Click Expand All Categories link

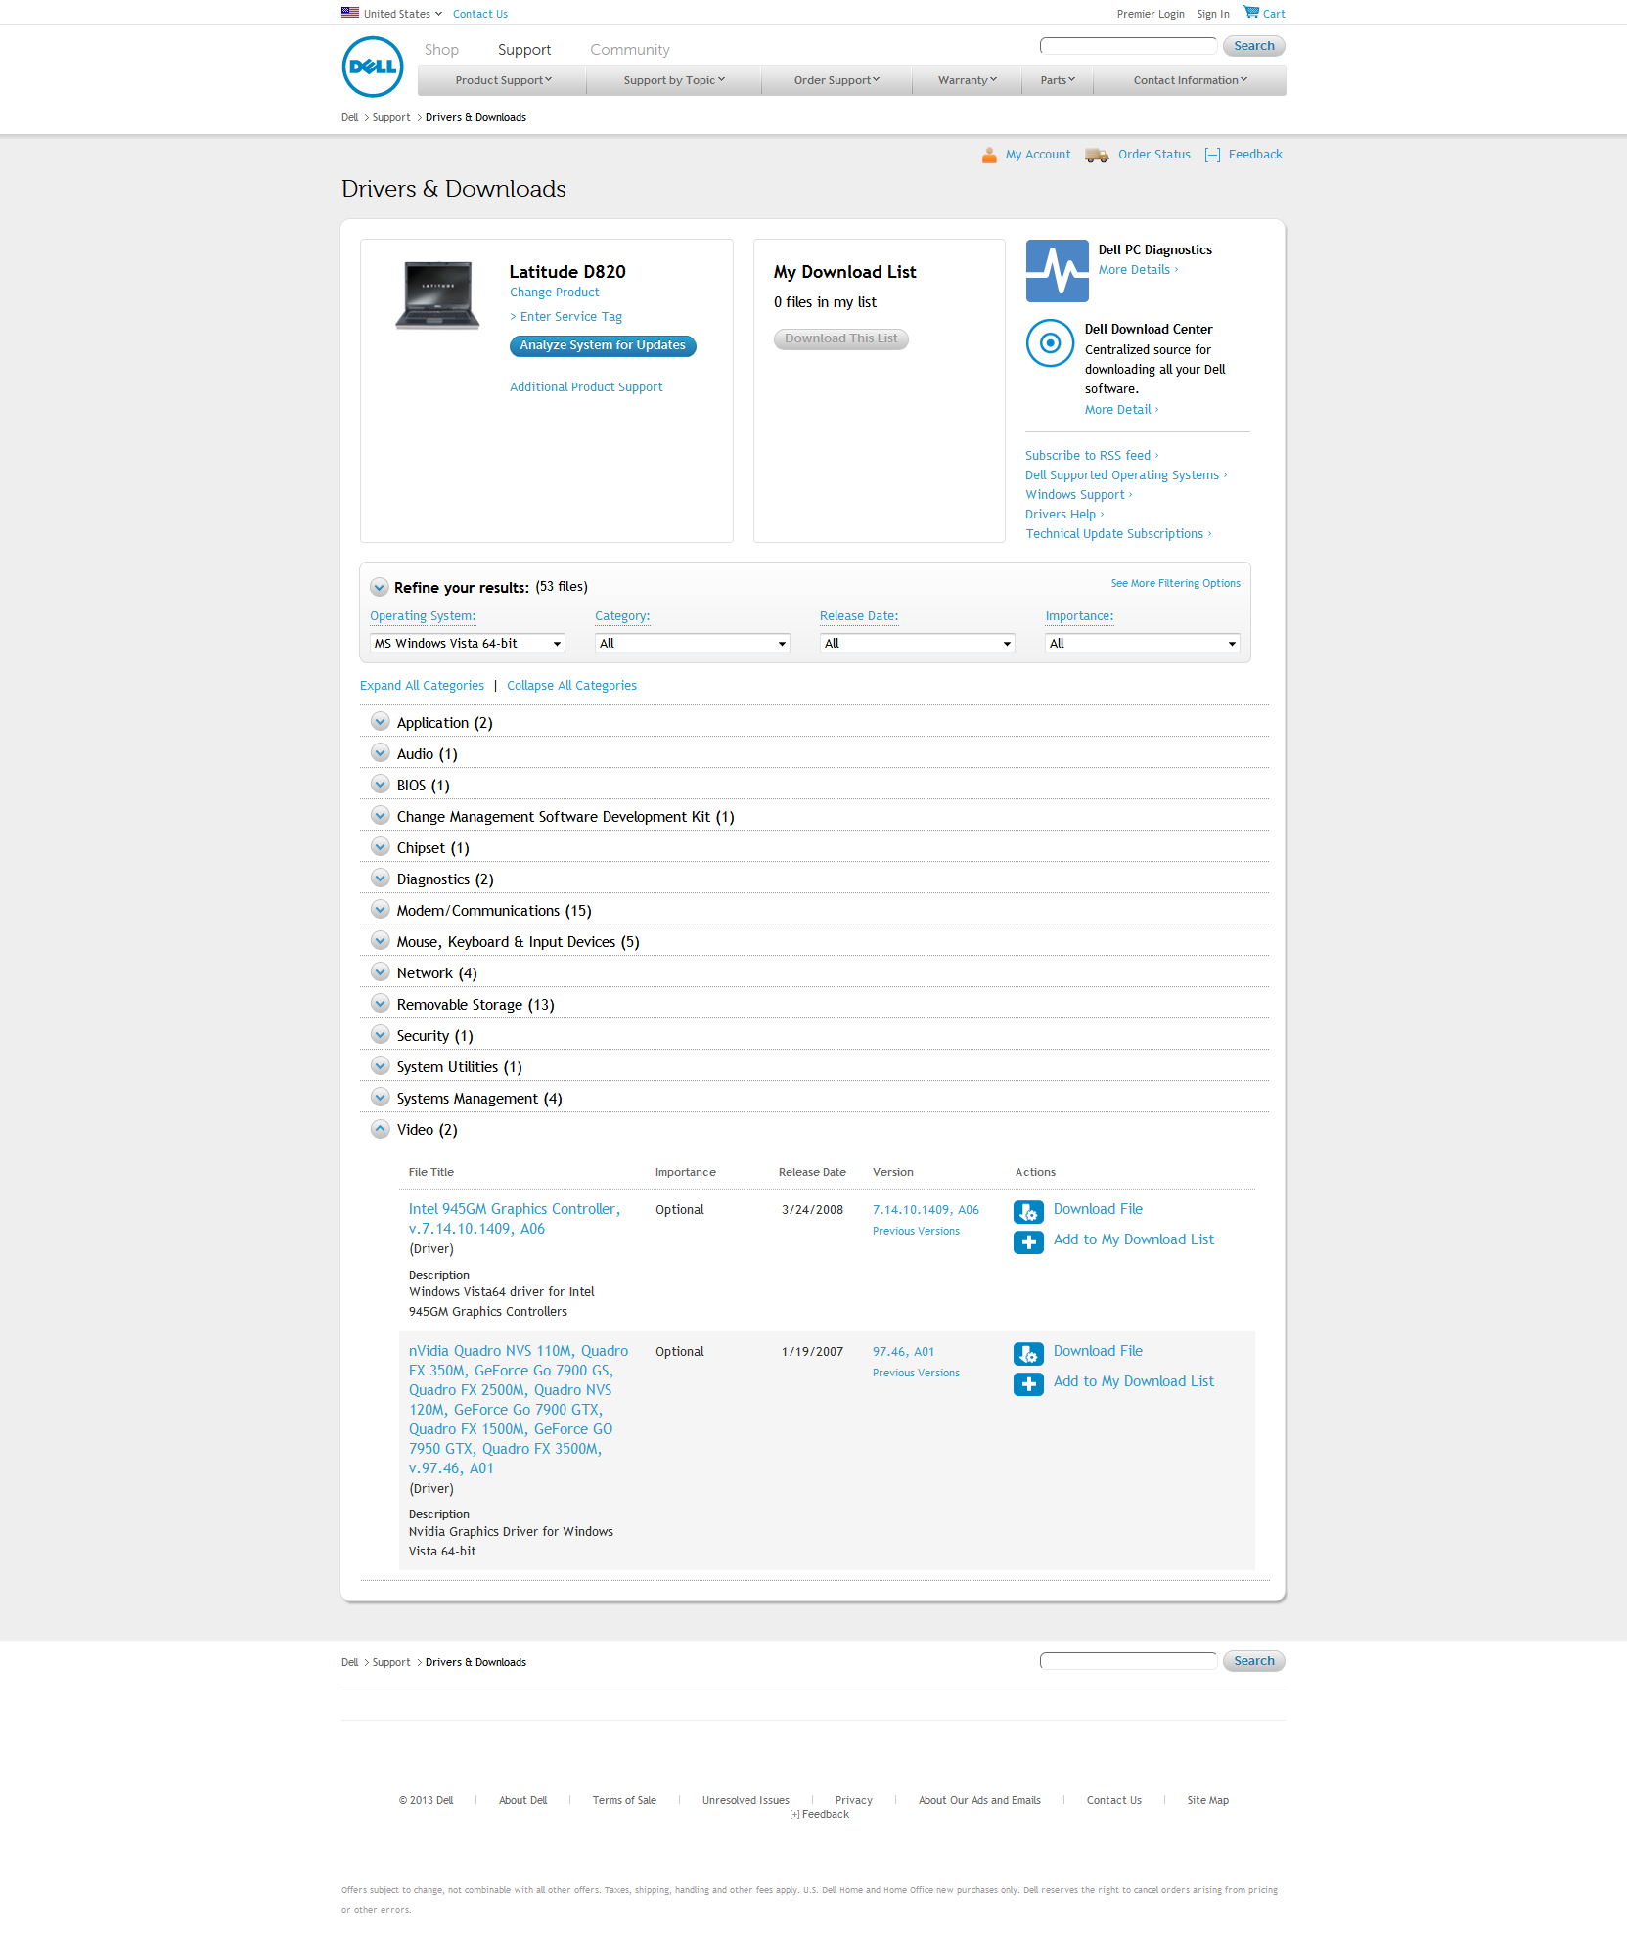422,686
